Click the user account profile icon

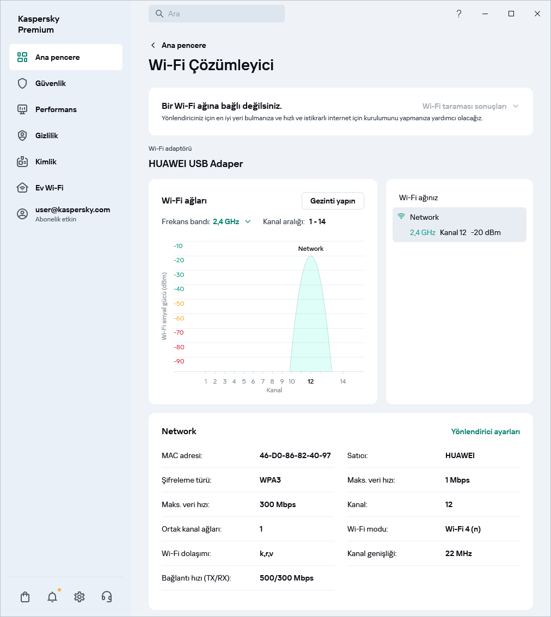(x=22, y=214)
